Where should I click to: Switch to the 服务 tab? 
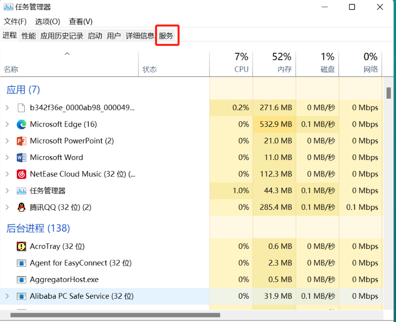pos(166,35)
